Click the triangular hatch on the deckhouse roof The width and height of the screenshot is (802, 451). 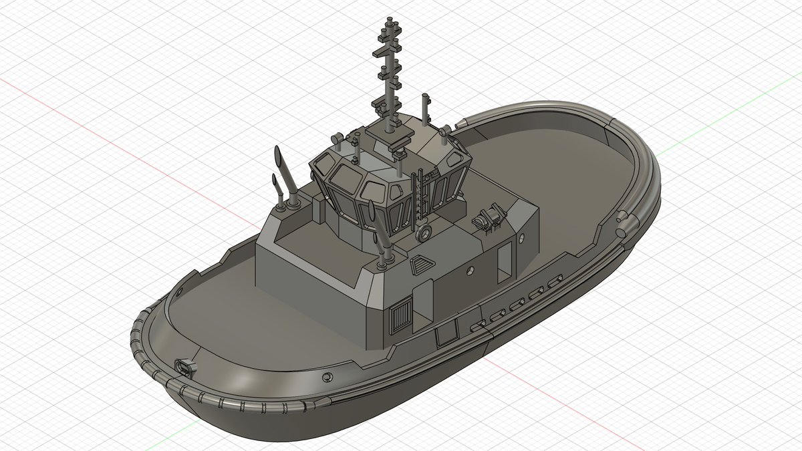pyautogui.click(x=420, y=264)
